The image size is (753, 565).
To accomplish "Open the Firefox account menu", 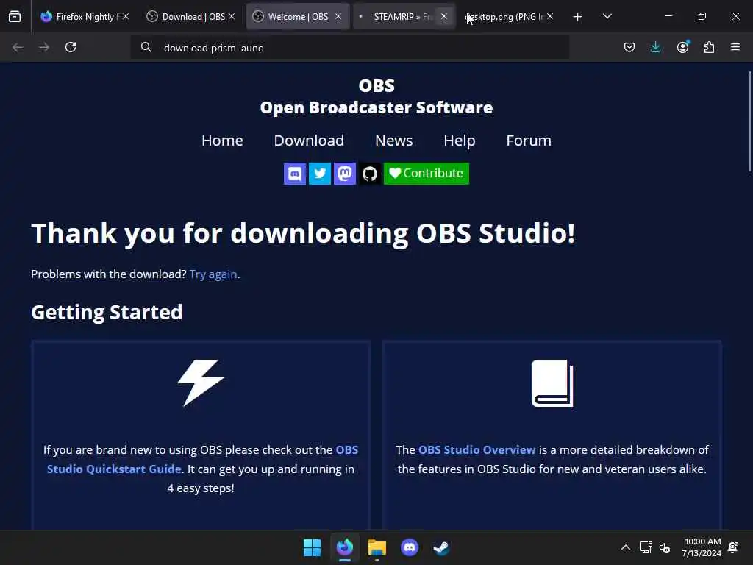I will [x=682, y=47].
